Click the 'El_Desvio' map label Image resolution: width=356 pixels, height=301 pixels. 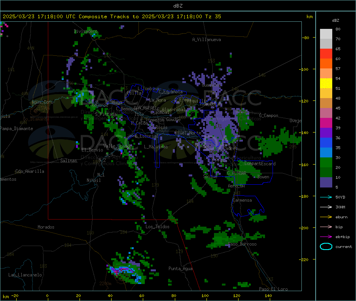[93, 150]
